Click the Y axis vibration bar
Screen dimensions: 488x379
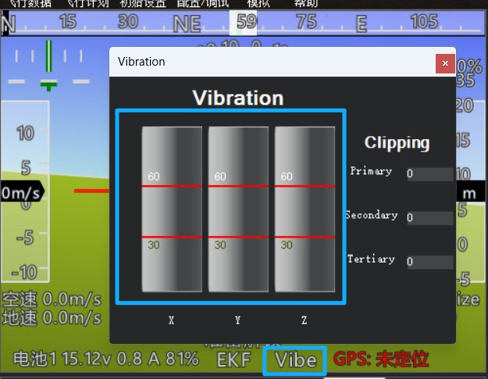[238, 209]
